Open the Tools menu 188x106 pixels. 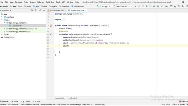[x=58, y=2]
